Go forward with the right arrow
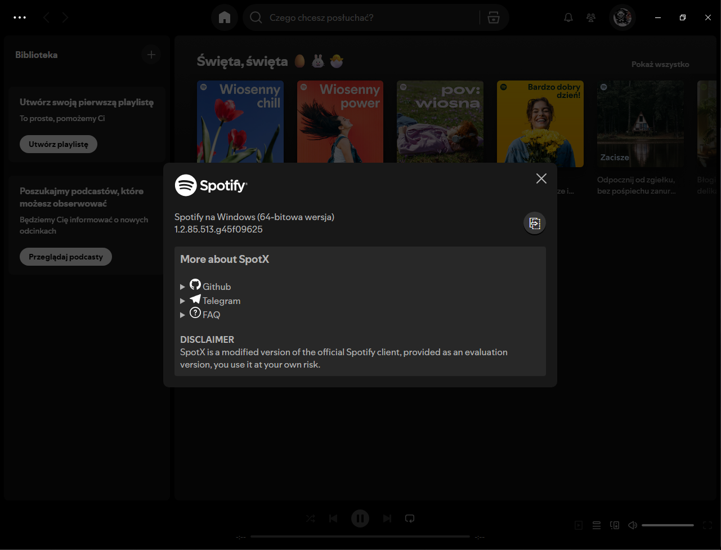721x550 pixels. point(65,17)
